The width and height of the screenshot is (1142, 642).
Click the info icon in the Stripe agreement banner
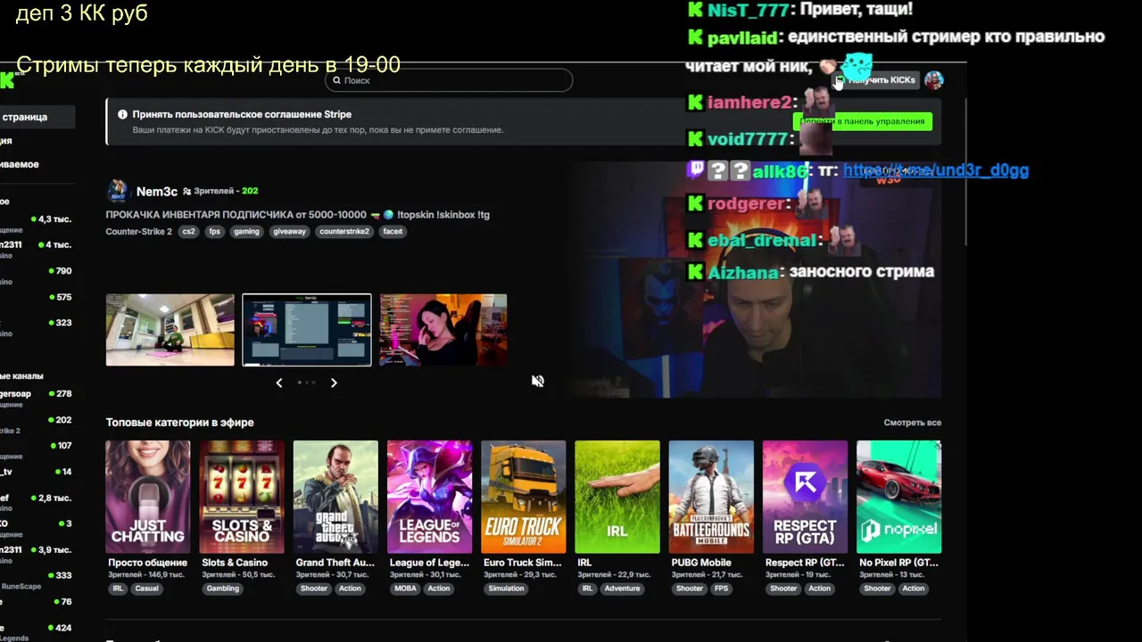(122, 114)
